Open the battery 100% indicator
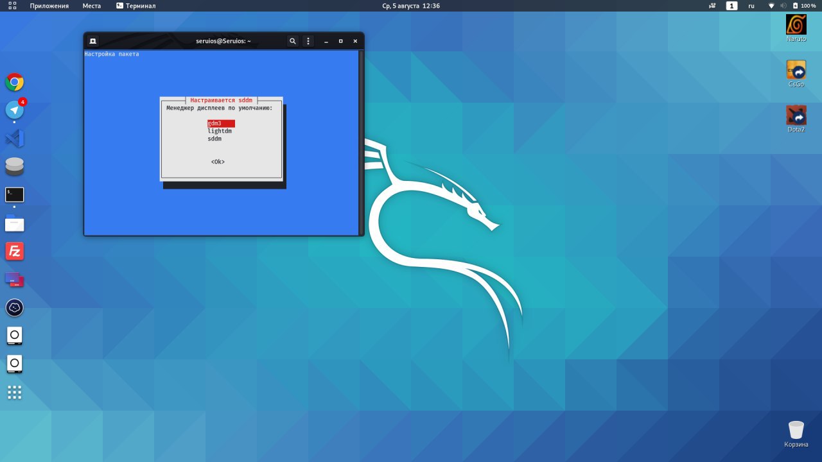The image size is (822, 462). (x=804, y=6)
